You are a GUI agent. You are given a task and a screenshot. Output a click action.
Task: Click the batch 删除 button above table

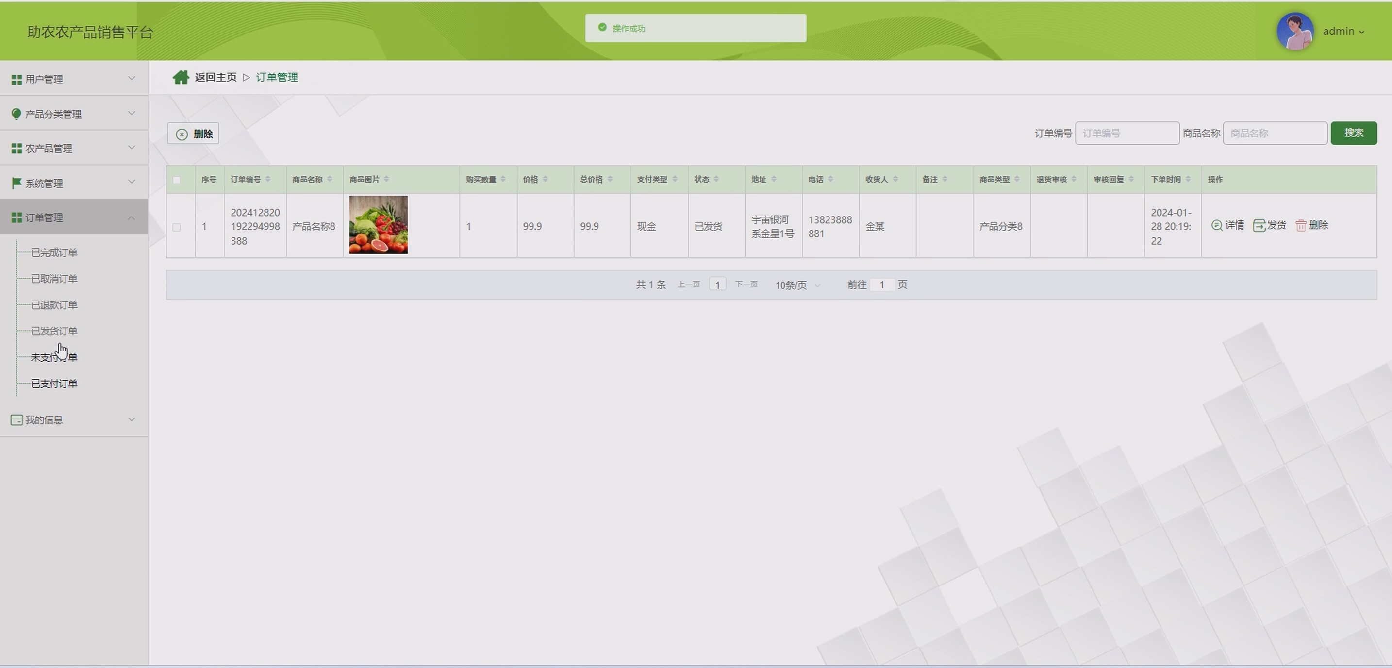(194, 134)
